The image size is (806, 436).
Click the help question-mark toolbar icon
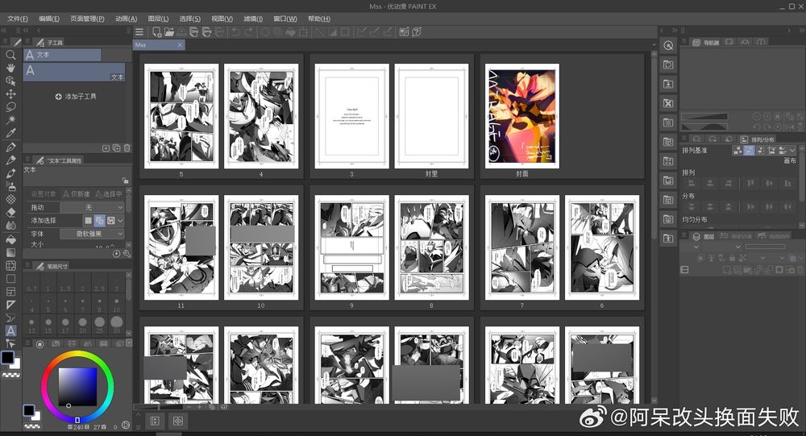(x=417, y=32)
